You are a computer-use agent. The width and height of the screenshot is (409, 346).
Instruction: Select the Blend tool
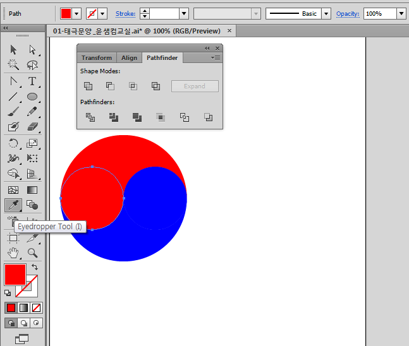pos(32,205)
